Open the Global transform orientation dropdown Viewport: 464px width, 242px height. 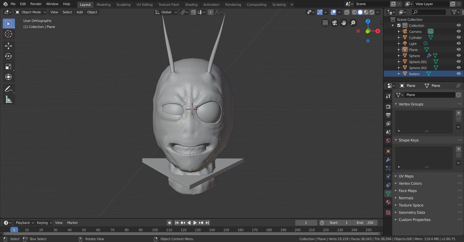[x=166, y=12]
